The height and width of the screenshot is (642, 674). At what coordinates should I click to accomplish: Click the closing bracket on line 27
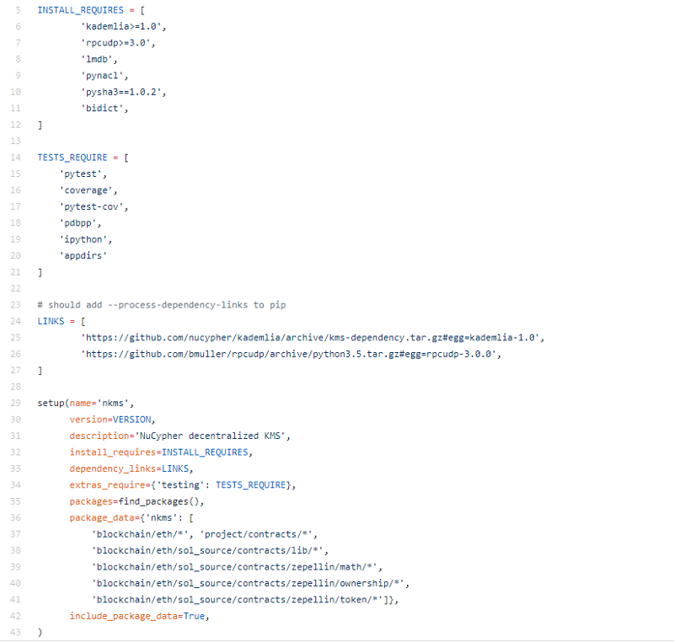(40, 371)
